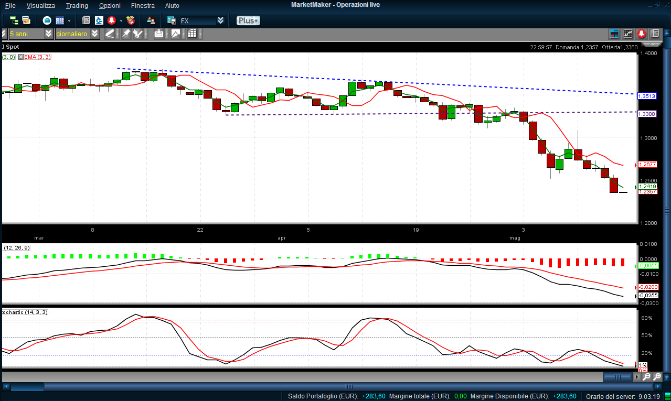
Task: Click the chart scroll right arrow button
Action: (638, 376)
